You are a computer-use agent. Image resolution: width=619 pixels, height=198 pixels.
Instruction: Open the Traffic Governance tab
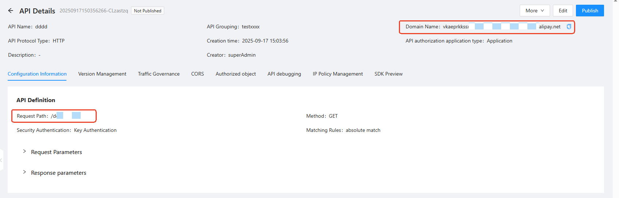(159, 74)
